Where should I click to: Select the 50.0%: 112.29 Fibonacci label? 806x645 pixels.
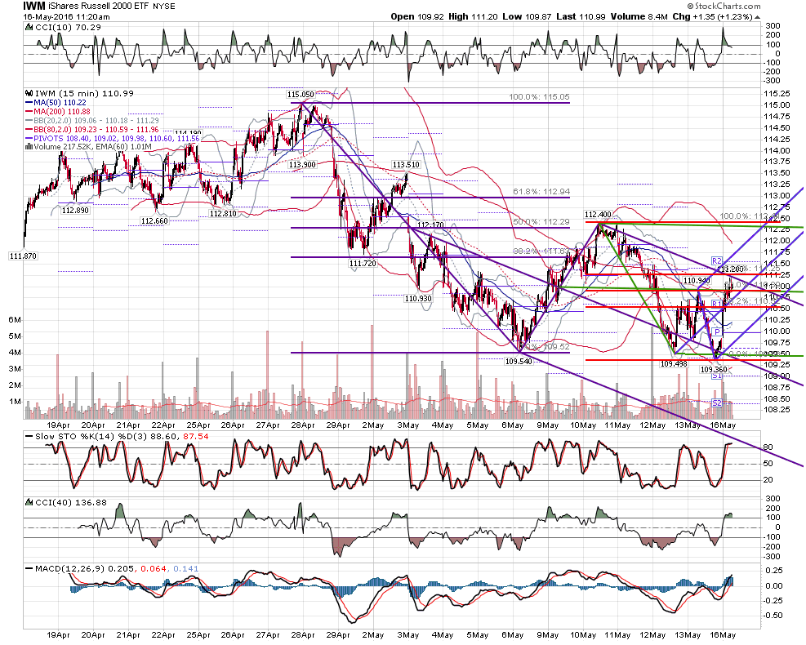click(541, 222)
